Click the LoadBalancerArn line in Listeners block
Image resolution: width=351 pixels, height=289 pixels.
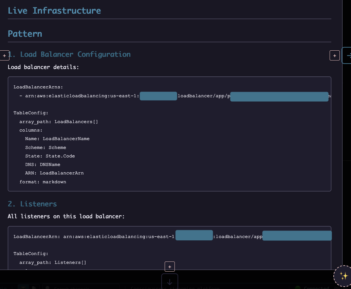click(94, 236)
